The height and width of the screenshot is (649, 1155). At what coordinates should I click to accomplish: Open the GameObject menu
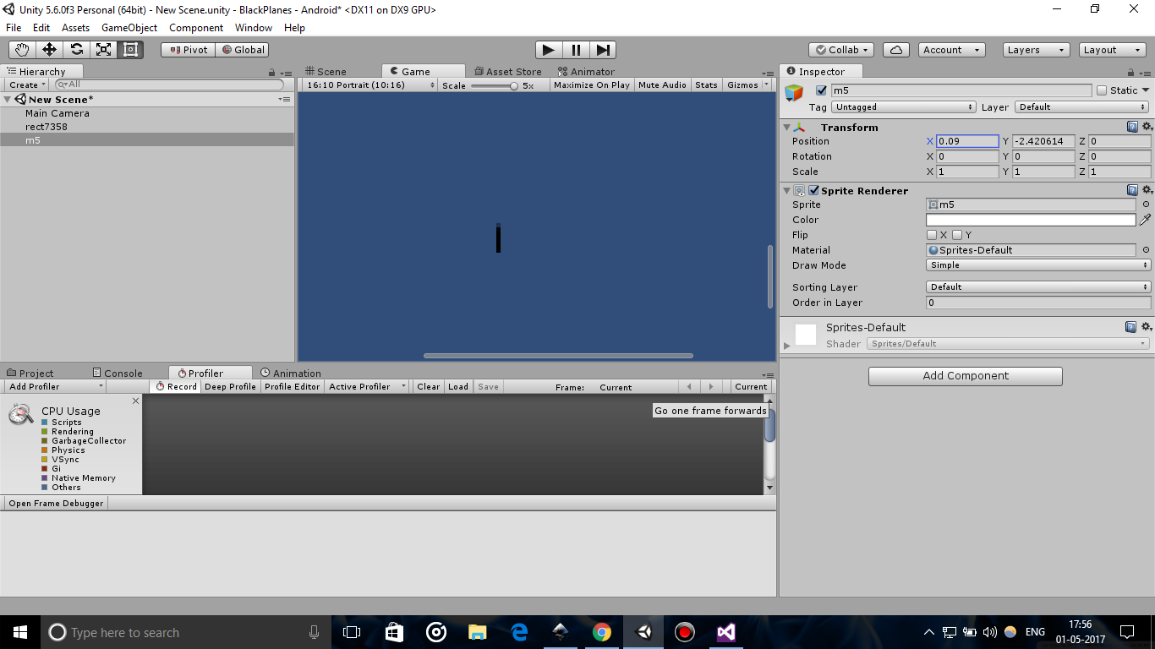[x=129, y=28]
